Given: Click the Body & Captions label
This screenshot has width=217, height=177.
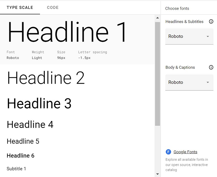Looking at the screenshot, I should tap(180, 67).
